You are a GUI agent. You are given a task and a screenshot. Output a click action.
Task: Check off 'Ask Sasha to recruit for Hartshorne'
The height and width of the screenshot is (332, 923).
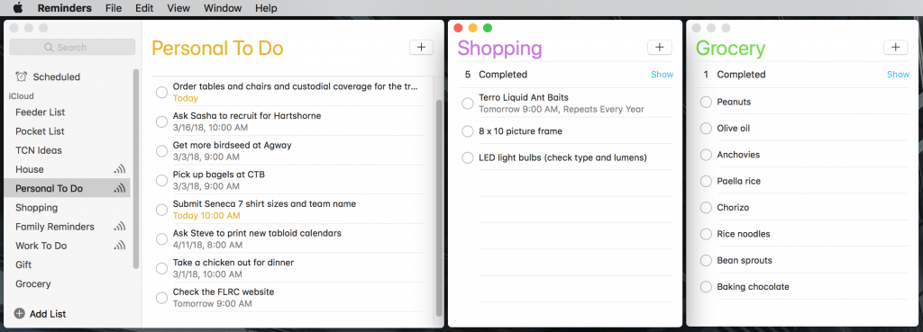tap(161, 121)
